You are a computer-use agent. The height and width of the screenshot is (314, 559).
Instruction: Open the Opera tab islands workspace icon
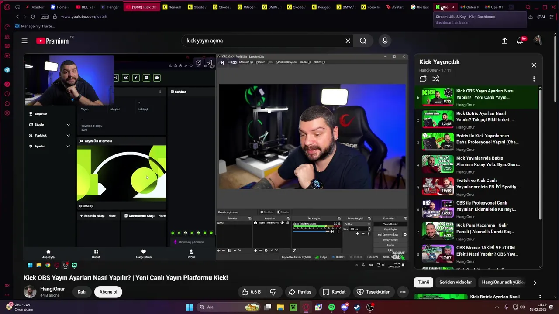17,7
